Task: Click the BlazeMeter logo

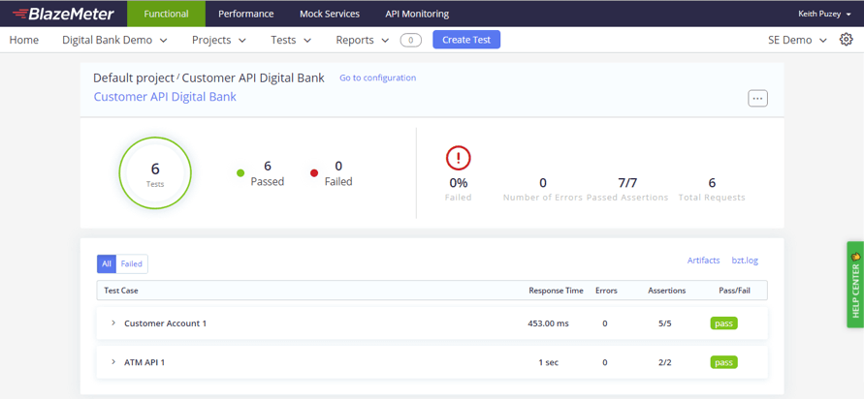Action: 63,14
